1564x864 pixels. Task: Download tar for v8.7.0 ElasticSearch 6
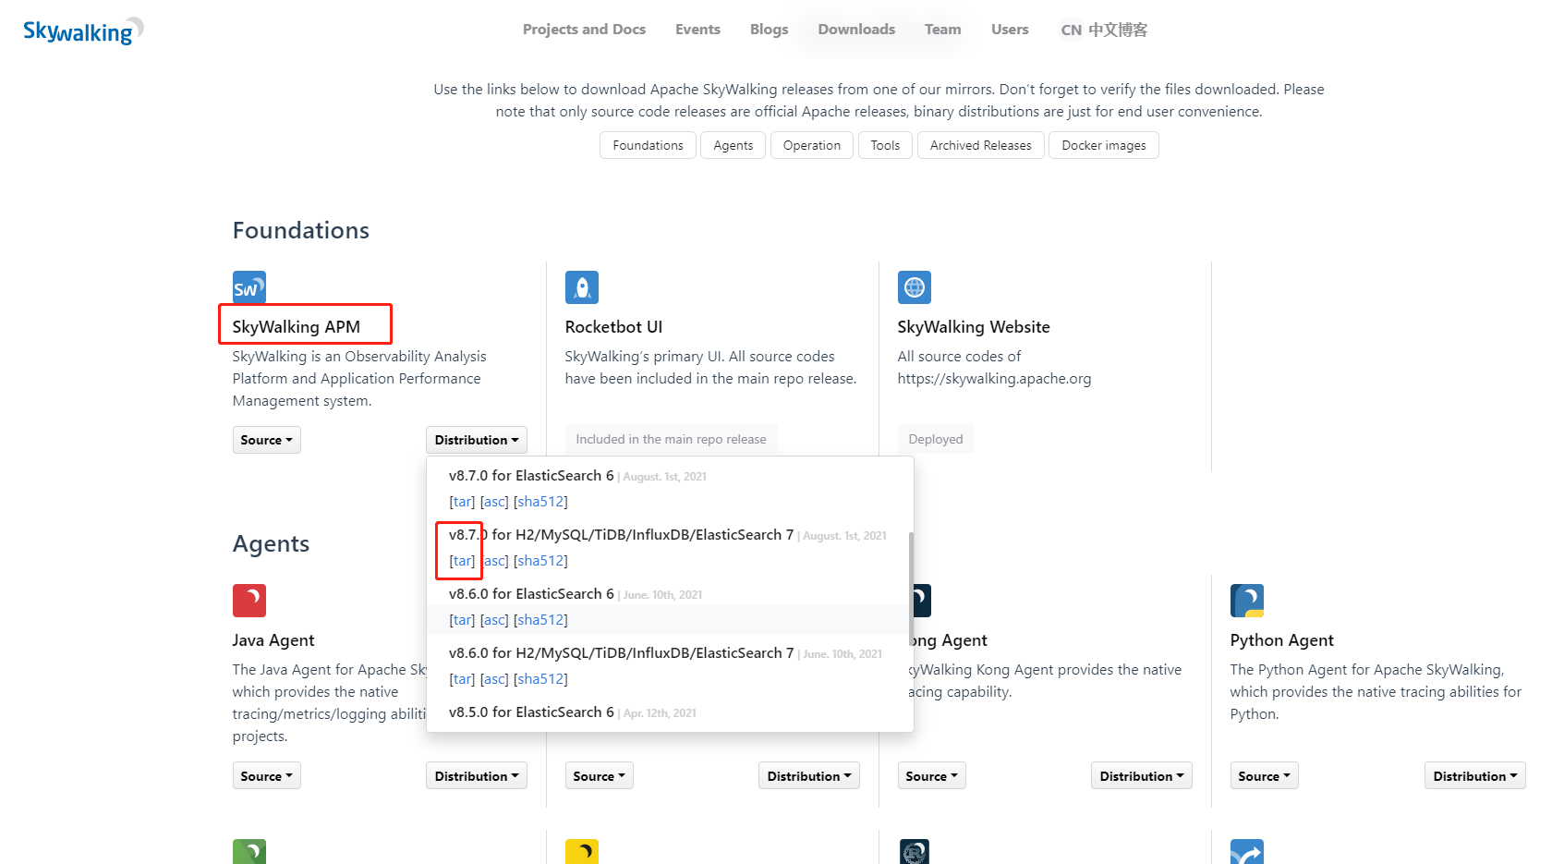[462, 502]
